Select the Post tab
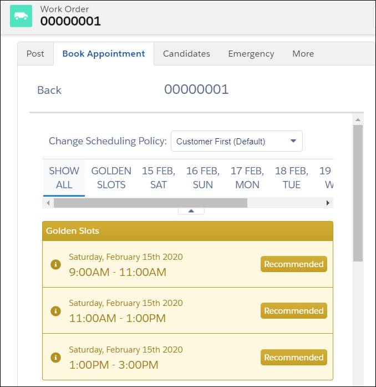Image resolution: width=376 pixels, height=387 pixels. (x=35, y=53)
